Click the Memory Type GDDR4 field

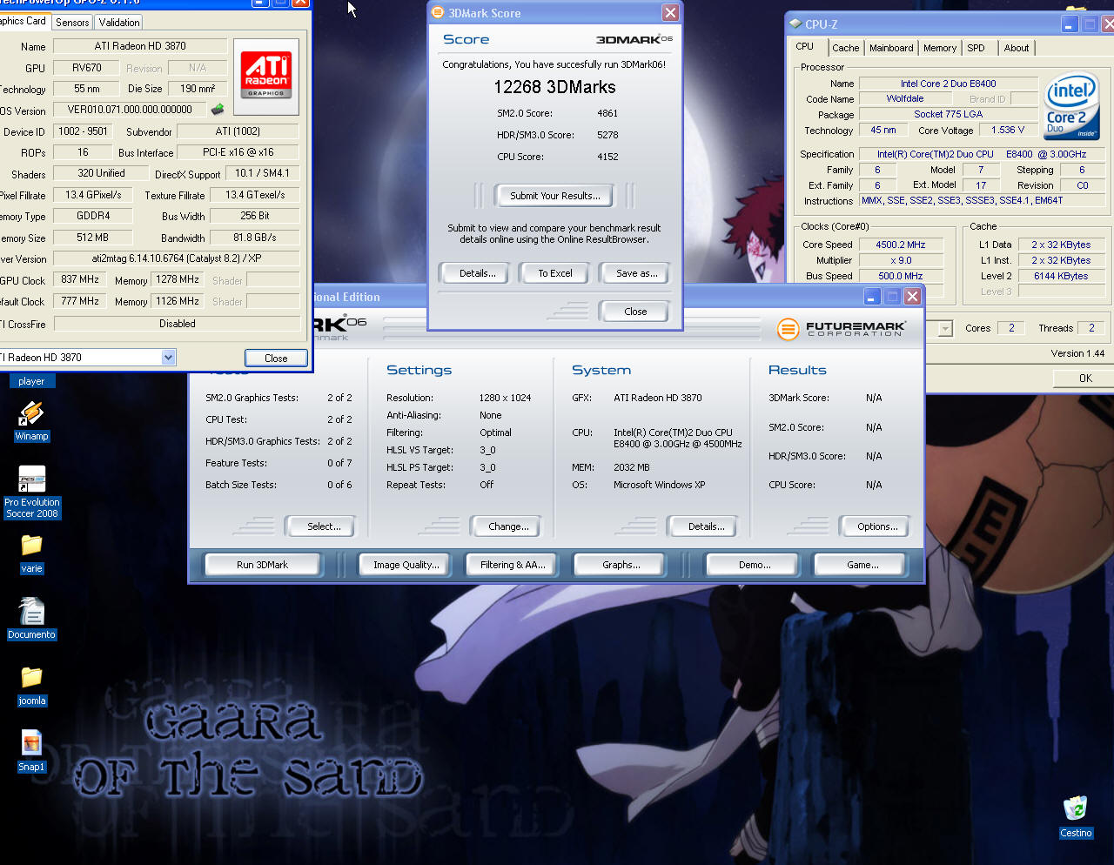[x=93, y=216]
